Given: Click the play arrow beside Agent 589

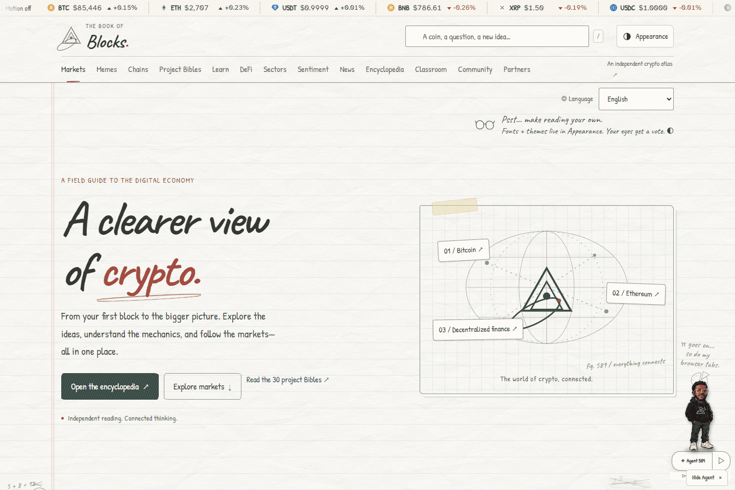Looking at the screenshot, I should pyautogui.click(x=721, y=460).
